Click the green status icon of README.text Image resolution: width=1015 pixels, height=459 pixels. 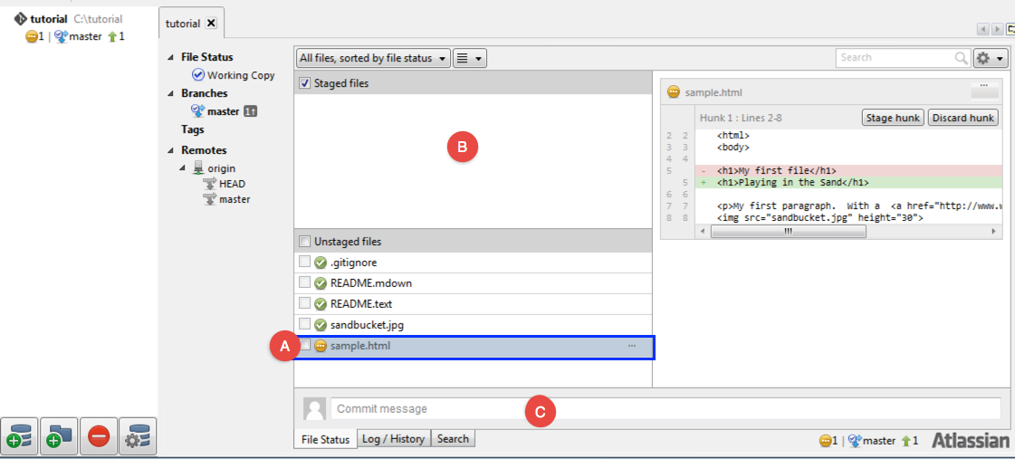coord(321,303)
